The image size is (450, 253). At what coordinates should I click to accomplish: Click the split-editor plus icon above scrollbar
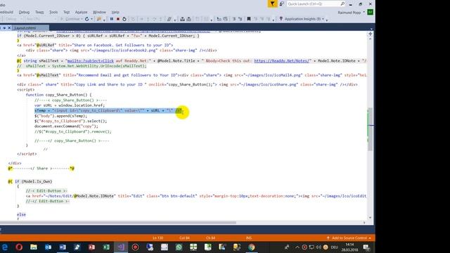(371, 34)
